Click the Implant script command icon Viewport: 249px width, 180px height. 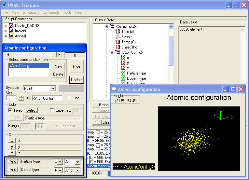tap(11, 31)
